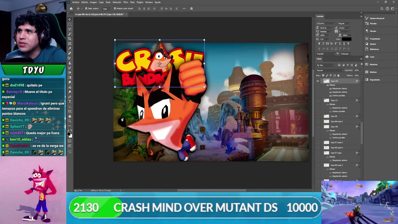Apply underline style in the Carácter panel
Image resolution: width=398 pixels, height=224 pixels.
[344, 44]
